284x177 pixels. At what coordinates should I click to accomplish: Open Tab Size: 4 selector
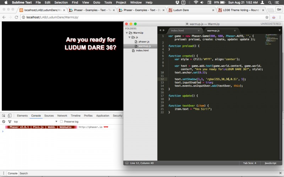pos(250,163)
